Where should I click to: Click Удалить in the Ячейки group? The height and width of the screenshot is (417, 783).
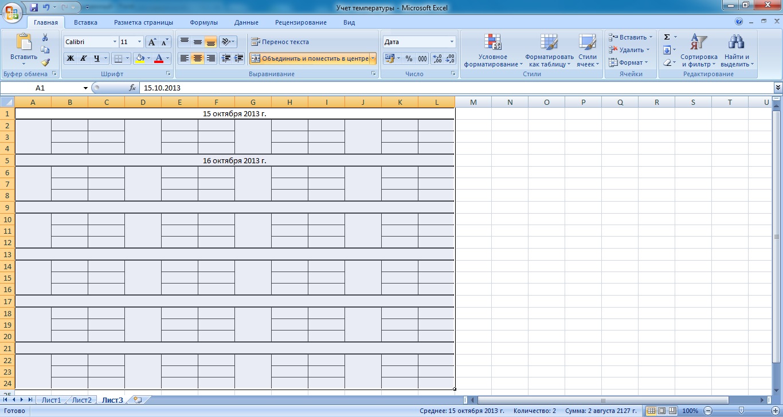tap(630, 50)
